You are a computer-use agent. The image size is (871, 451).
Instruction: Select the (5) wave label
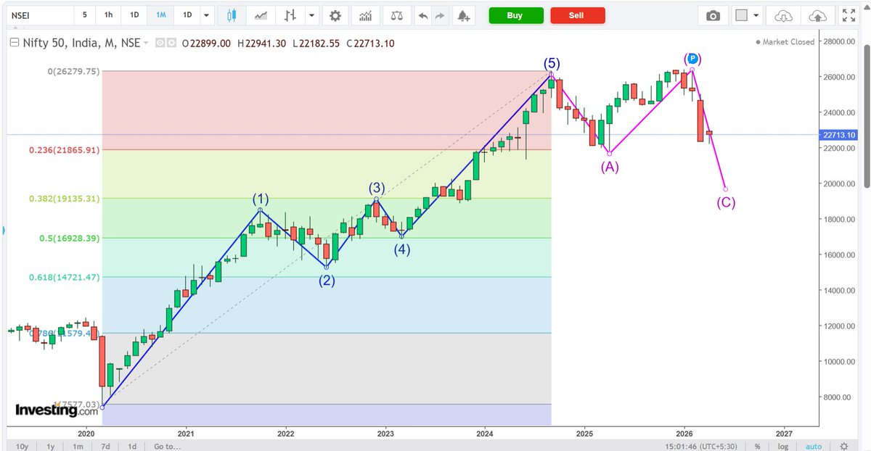[552, 64]
